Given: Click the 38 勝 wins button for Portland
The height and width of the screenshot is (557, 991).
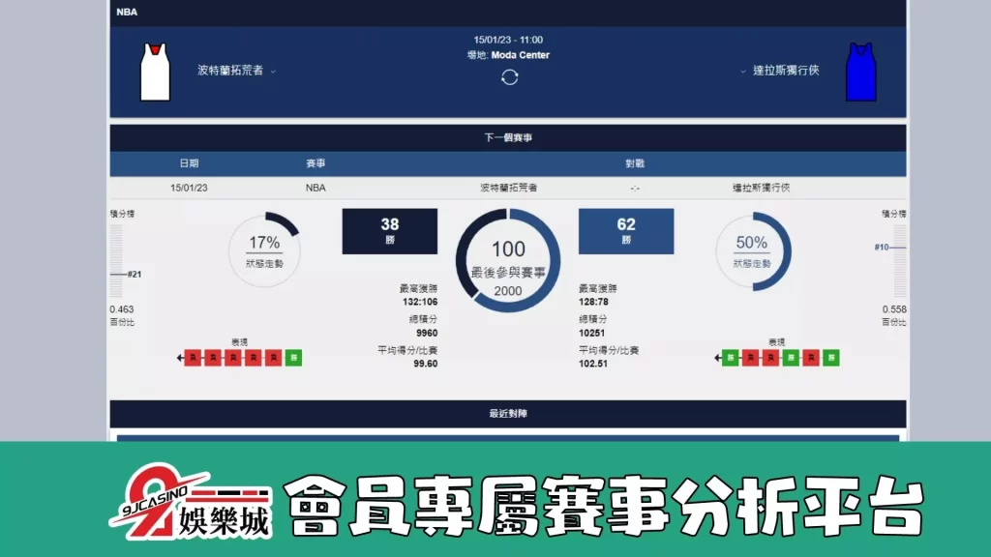Looking at the screenshot, I should pos(389,230).
